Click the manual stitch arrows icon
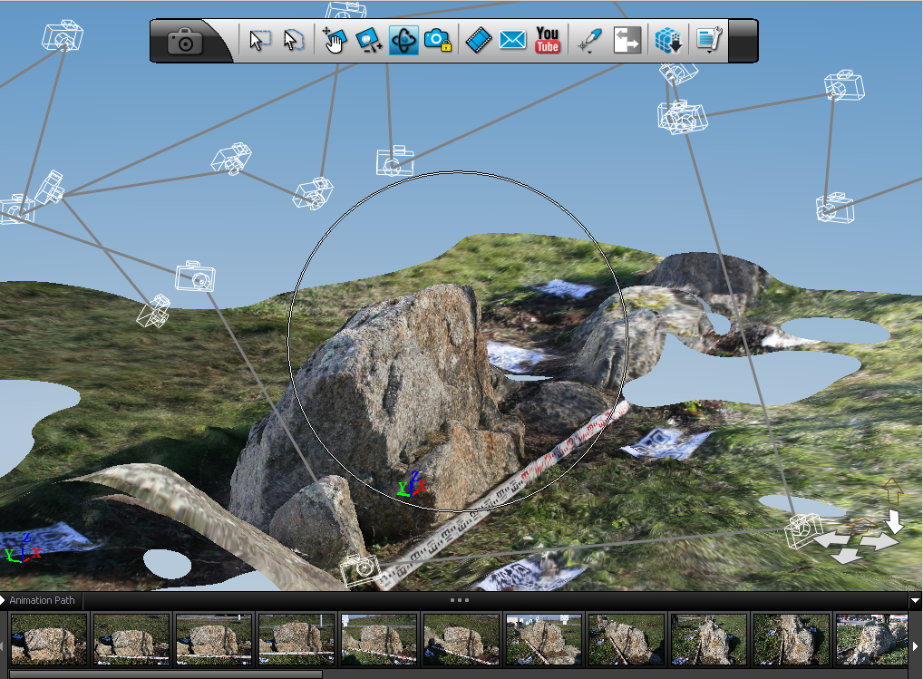 [627, 41]
